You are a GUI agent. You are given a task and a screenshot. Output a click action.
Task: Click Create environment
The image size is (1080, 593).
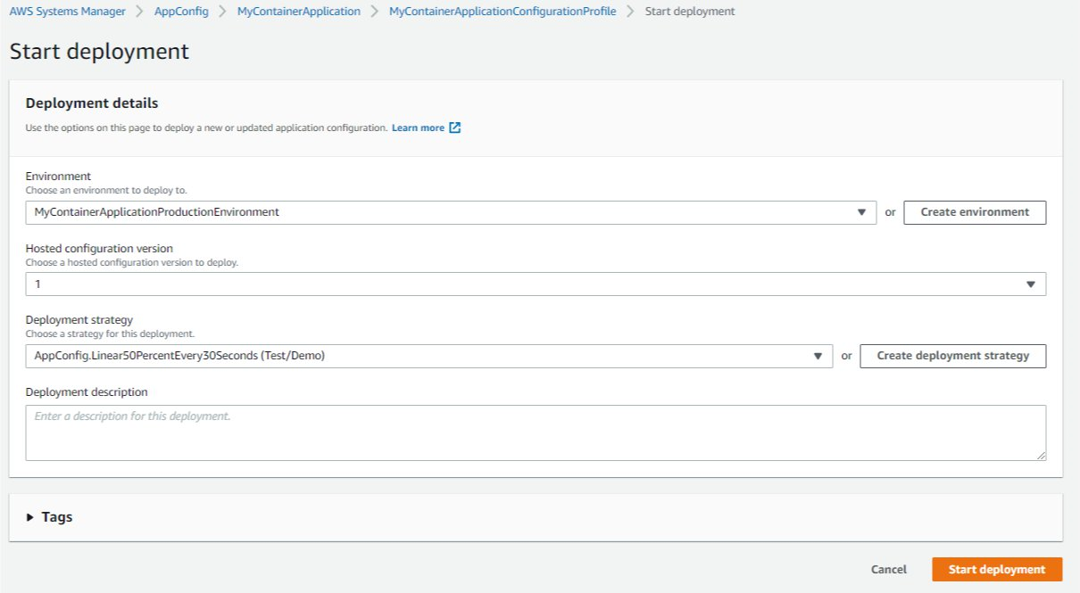point(975,211)
